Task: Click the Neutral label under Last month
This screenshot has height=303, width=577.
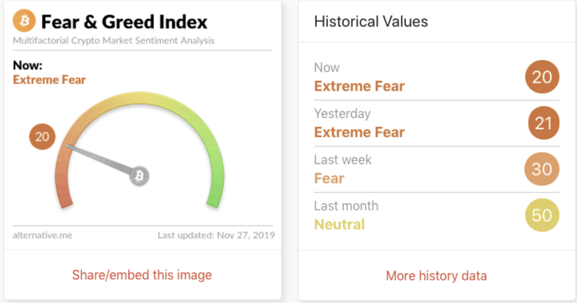Action: click(x=339, y=224)
